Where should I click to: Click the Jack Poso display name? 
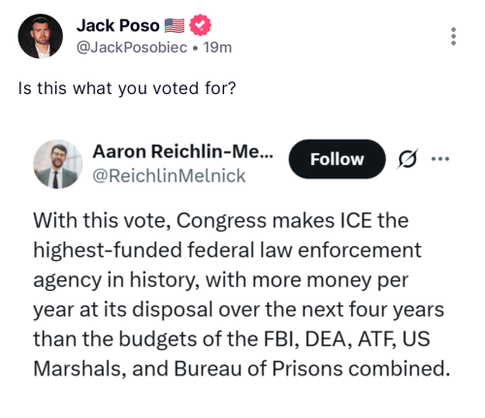click(x=118, y=25)
